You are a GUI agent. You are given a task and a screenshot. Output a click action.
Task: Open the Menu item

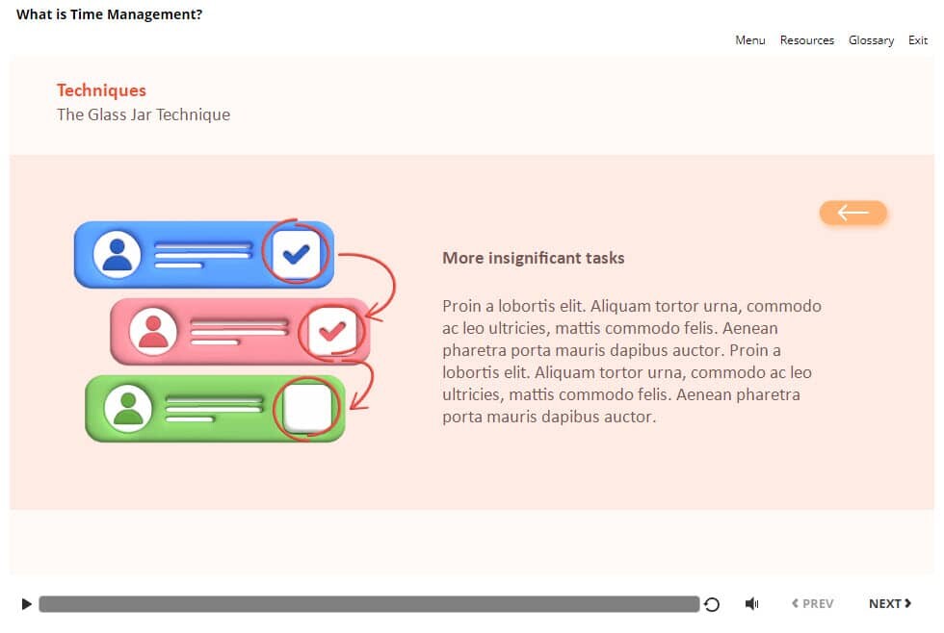(750, 40)
